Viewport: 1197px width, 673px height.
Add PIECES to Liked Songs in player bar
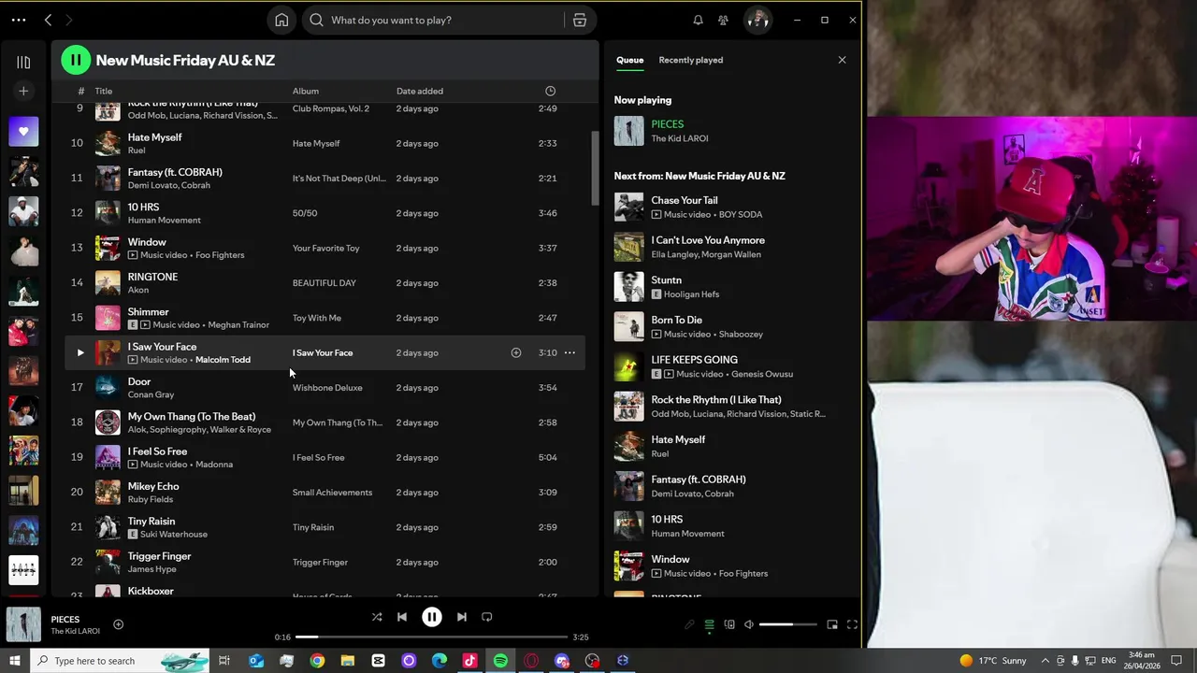point(118,624)
